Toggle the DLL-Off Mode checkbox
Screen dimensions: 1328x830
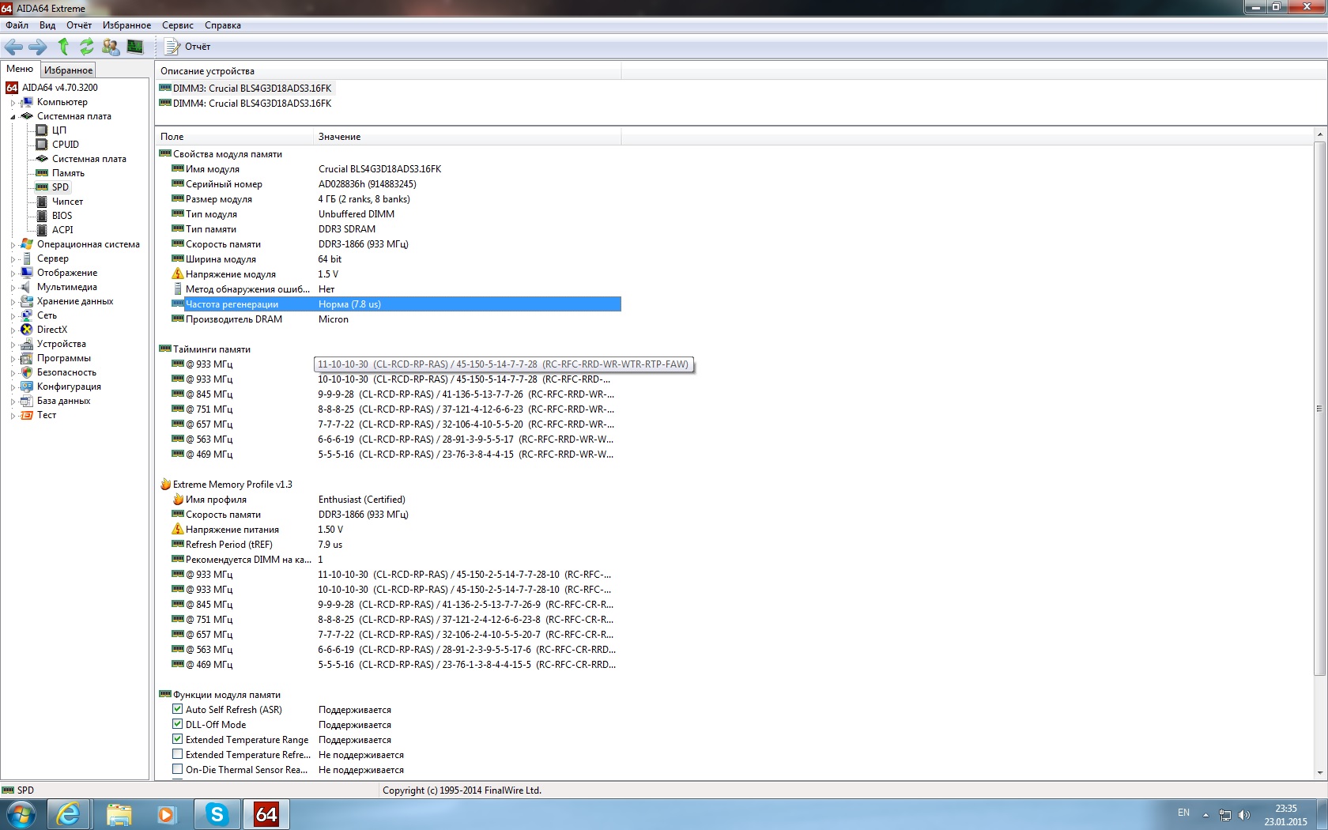tap(178, 724)
